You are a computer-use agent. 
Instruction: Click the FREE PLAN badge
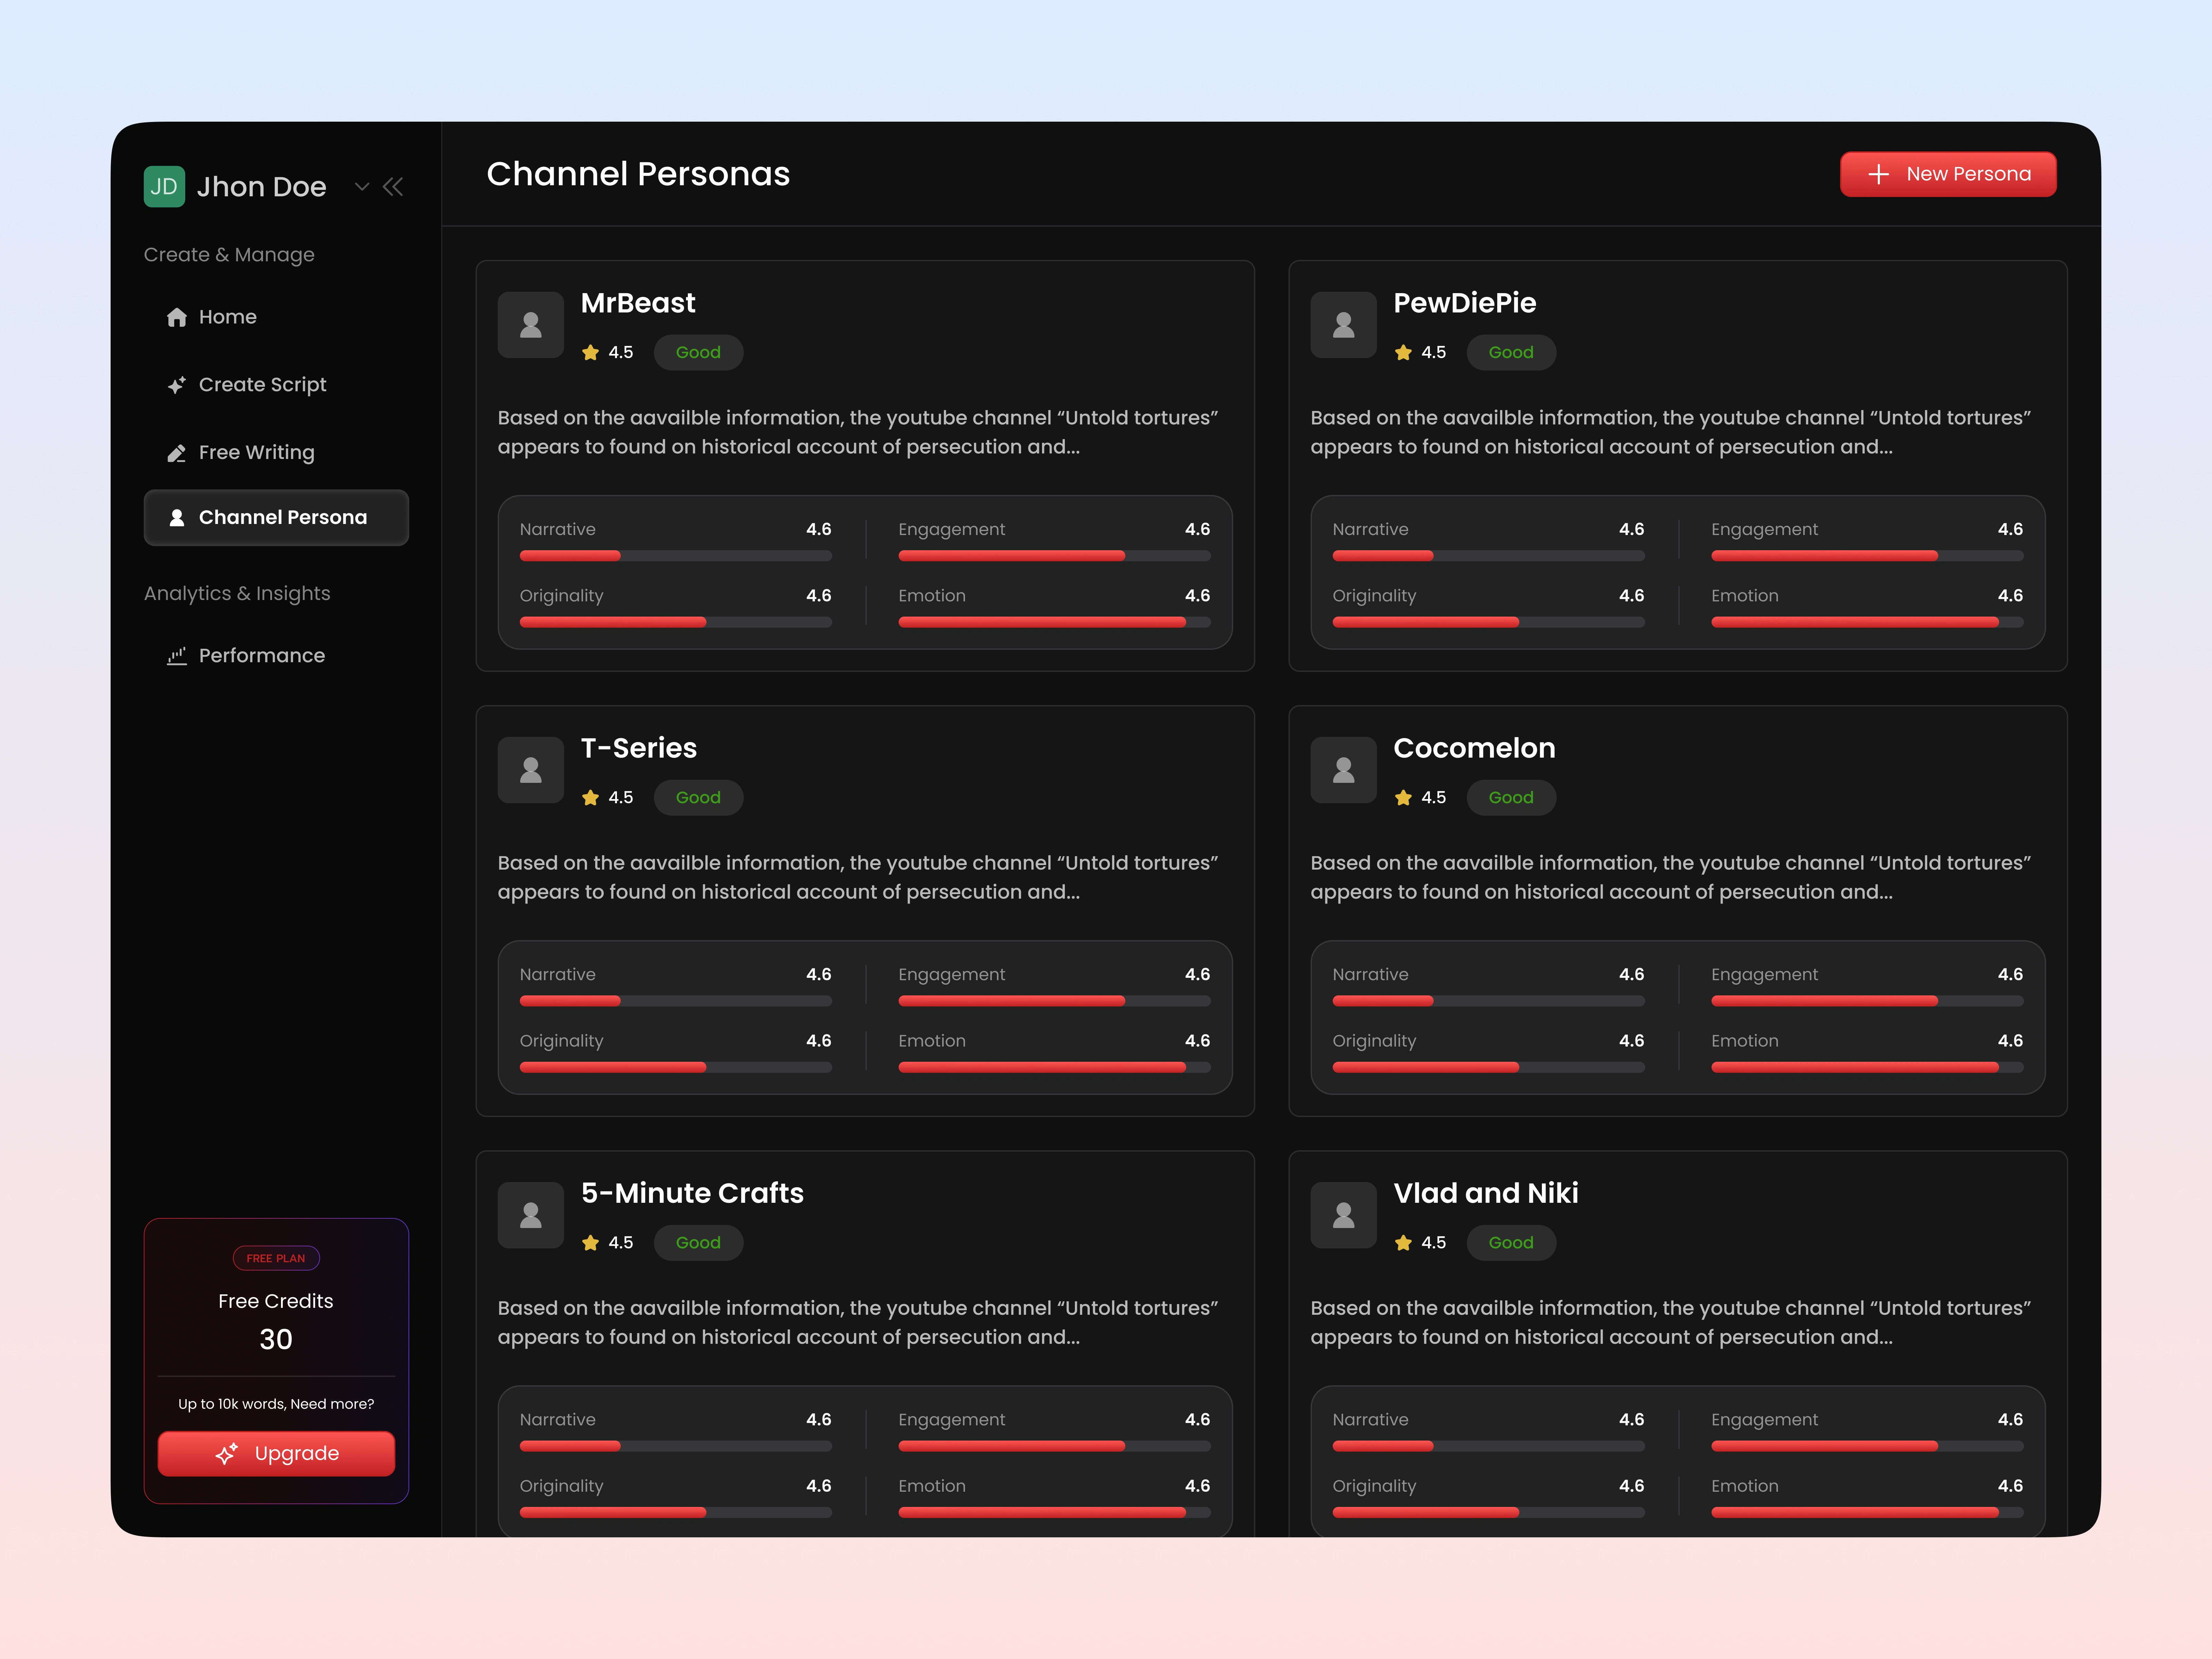pos(276,1258)
